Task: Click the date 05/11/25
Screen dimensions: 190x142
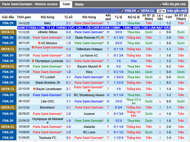Action: [24, 66]
